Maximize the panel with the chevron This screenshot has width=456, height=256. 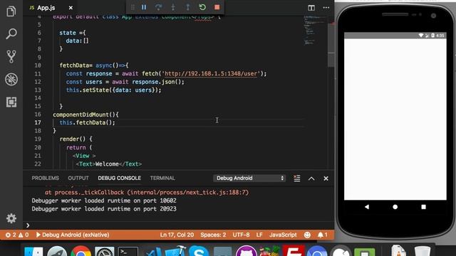pyautogui.click(x=311, y=178)
